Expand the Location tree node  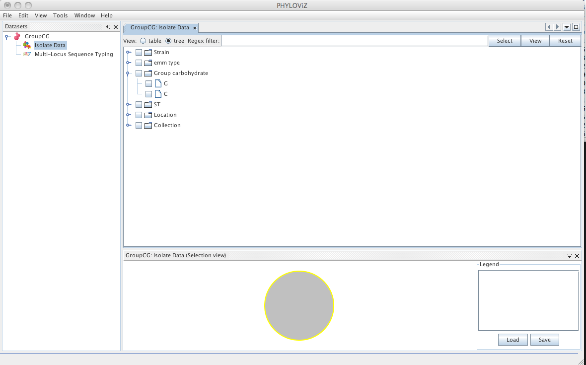point(128,115)
